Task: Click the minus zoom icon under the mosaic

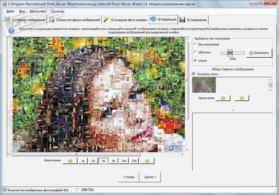Action: (x=70, y=161)
